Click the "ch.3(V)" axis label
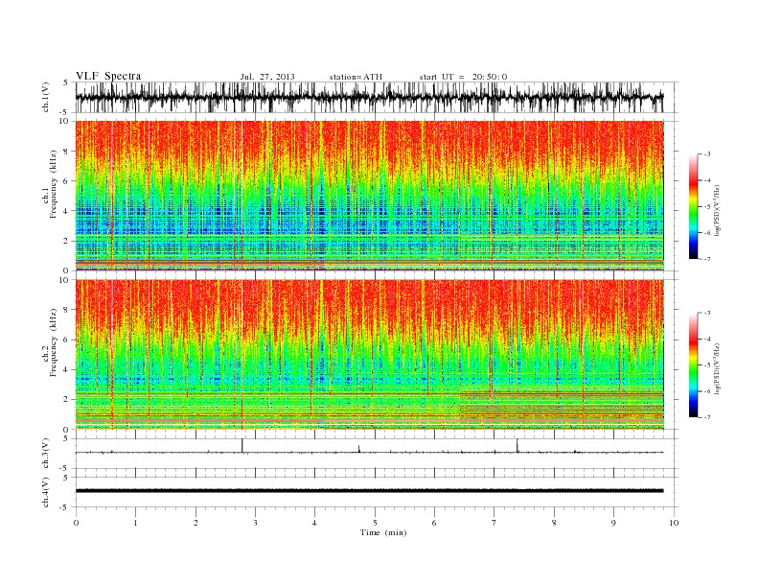Image resolution: width=759 pixels, height=587 pixels. (x=46, y=454)
